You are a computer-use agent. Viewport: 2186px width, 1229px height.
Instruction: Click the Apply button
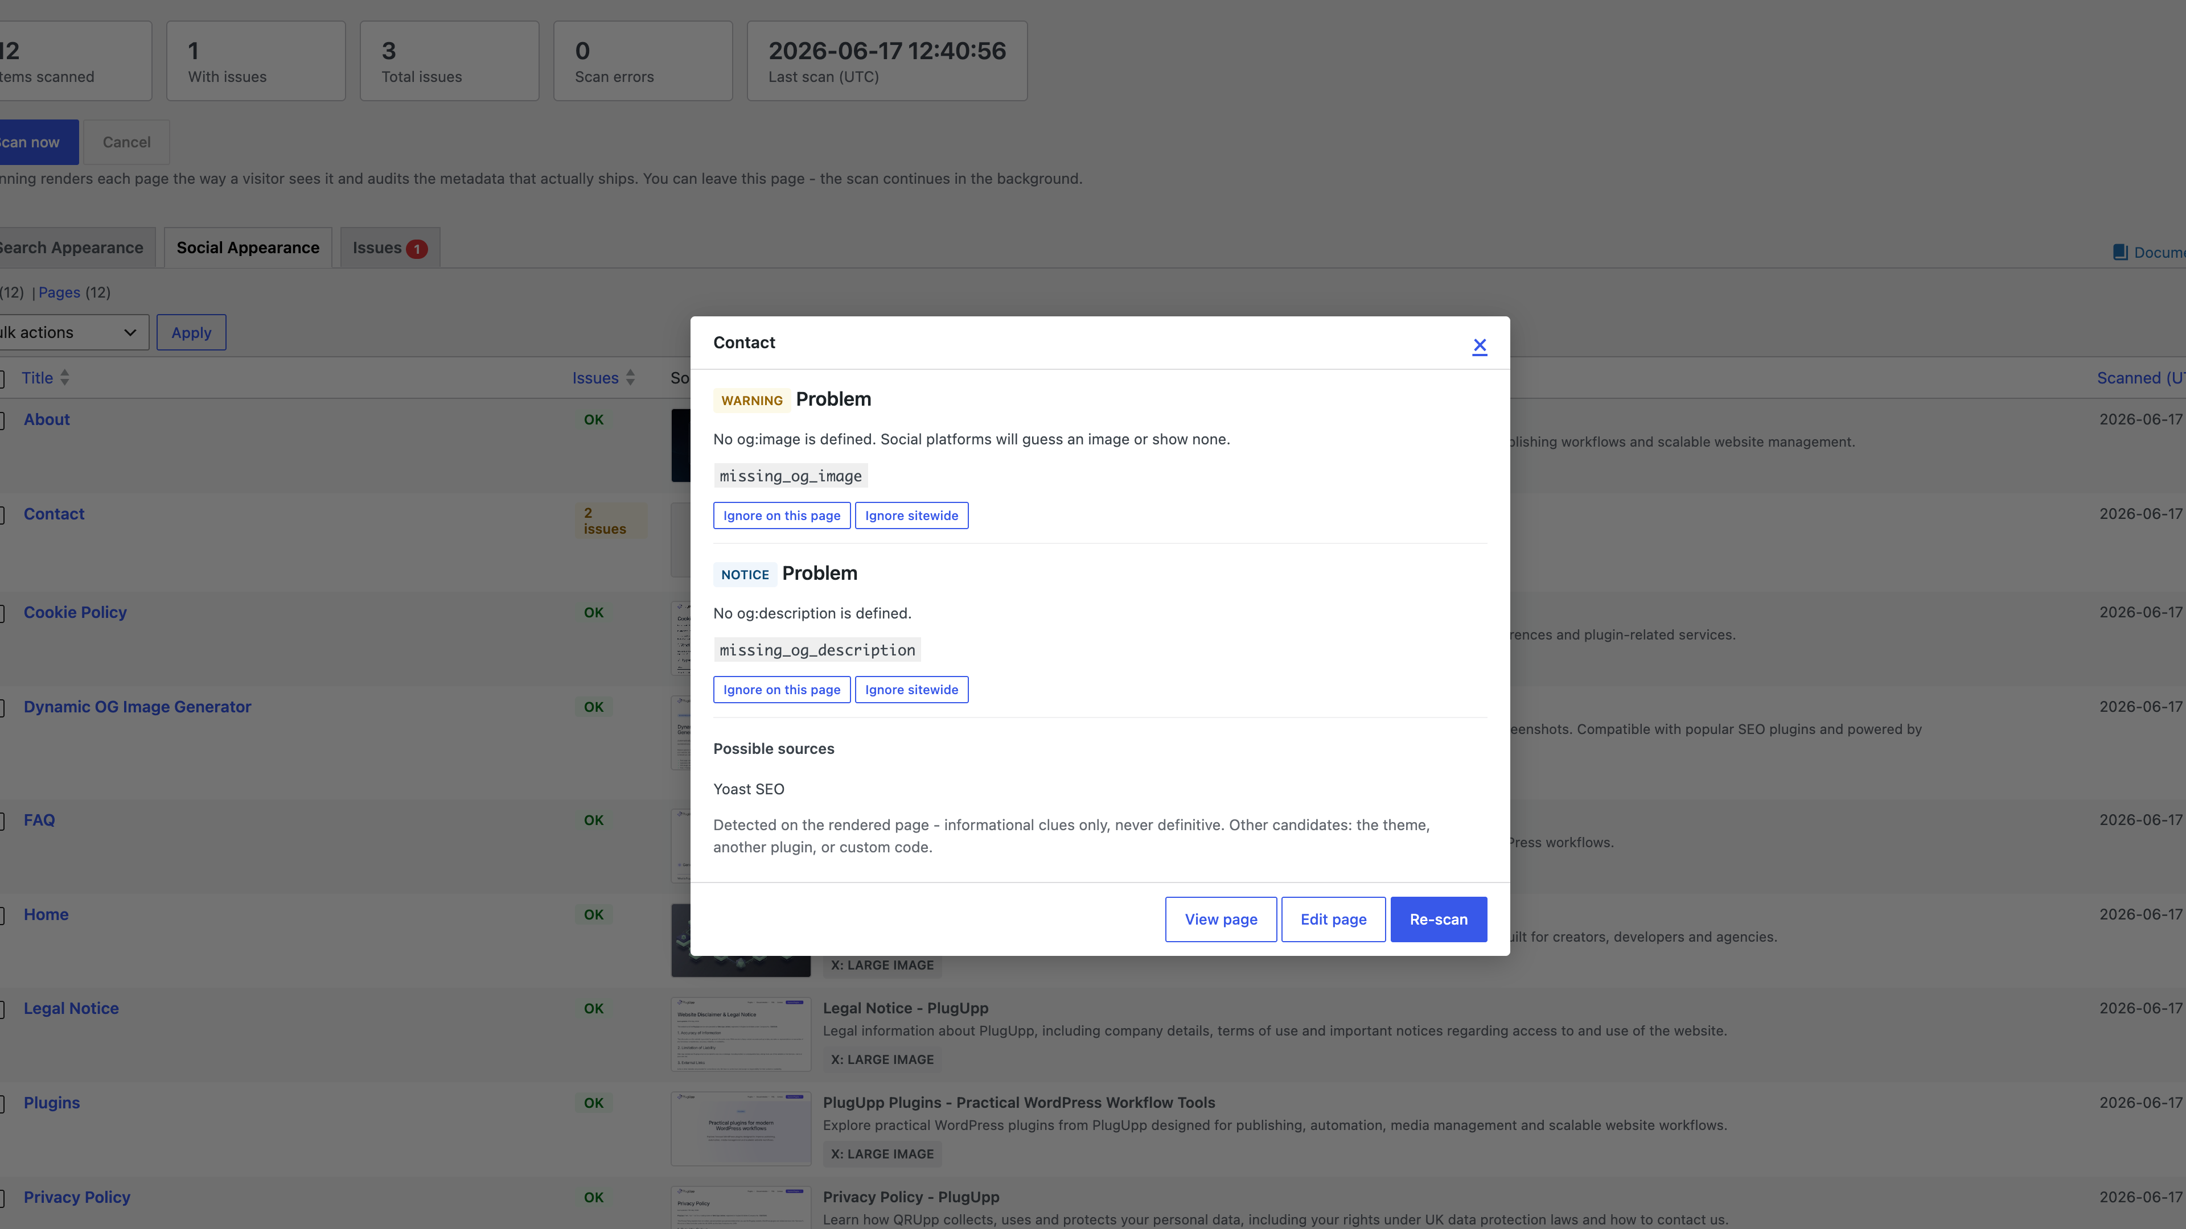click(191, 332)
